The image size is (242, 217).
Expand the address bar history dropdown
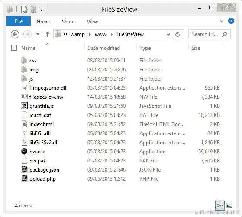coord(168,35)
